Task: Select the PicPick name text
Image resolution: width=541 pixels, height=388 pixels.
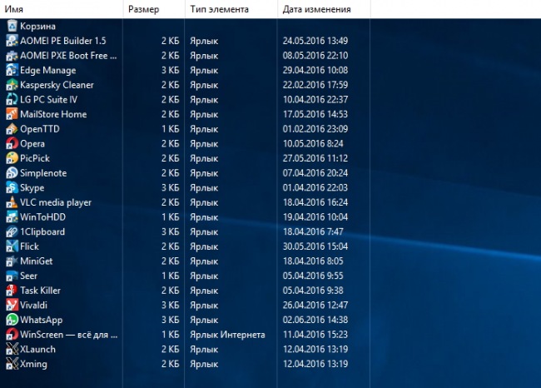Action: click(35, 158)
